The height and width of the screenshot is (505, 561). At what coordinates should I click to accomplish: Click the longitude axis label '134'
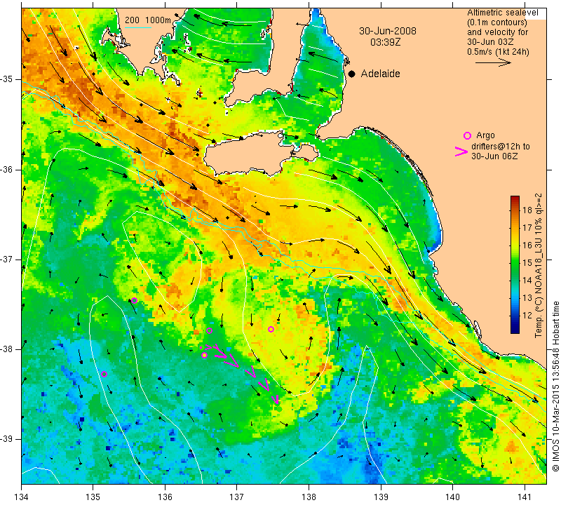click(x=22, y=497)
